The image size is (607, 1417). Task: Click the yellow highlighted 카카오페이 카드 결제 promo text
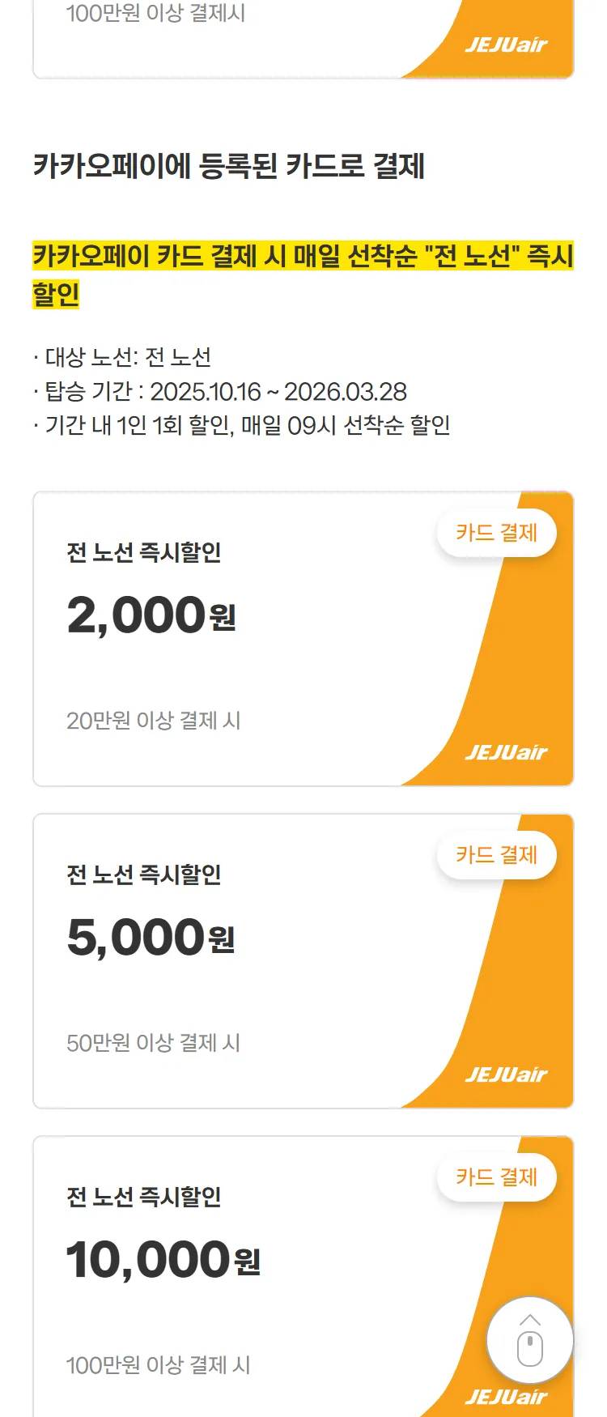[x=303, y=257]
